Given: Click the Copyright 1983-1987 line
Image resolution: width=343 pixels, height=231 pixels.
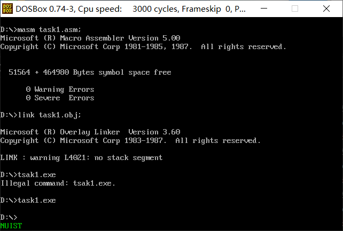Looking at the screenshot, I should [x=130, y=141].
